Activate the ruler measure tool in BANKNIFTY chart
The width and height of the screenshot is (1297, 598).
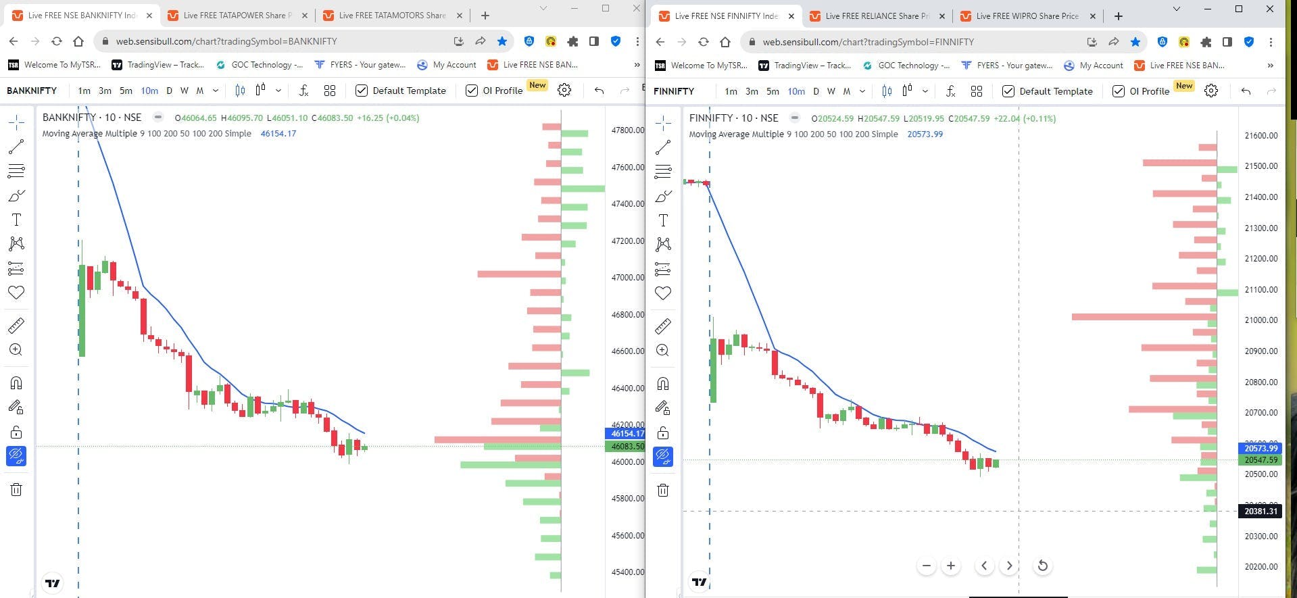(x=16, y=326)
